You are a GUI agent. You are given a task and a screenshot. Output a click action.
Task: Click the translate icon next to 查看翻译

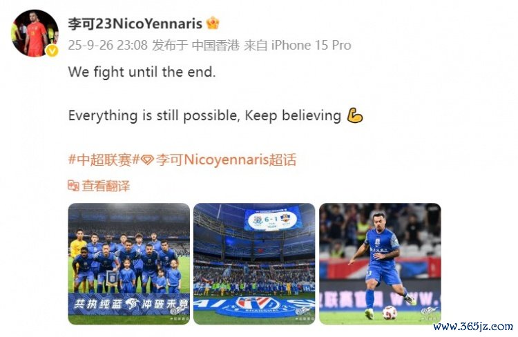(73, 186)
